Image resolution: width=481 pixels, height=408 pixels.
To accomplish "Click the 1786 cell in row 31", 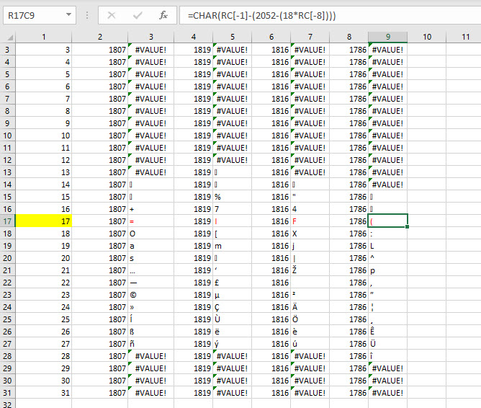I will 349,393.
